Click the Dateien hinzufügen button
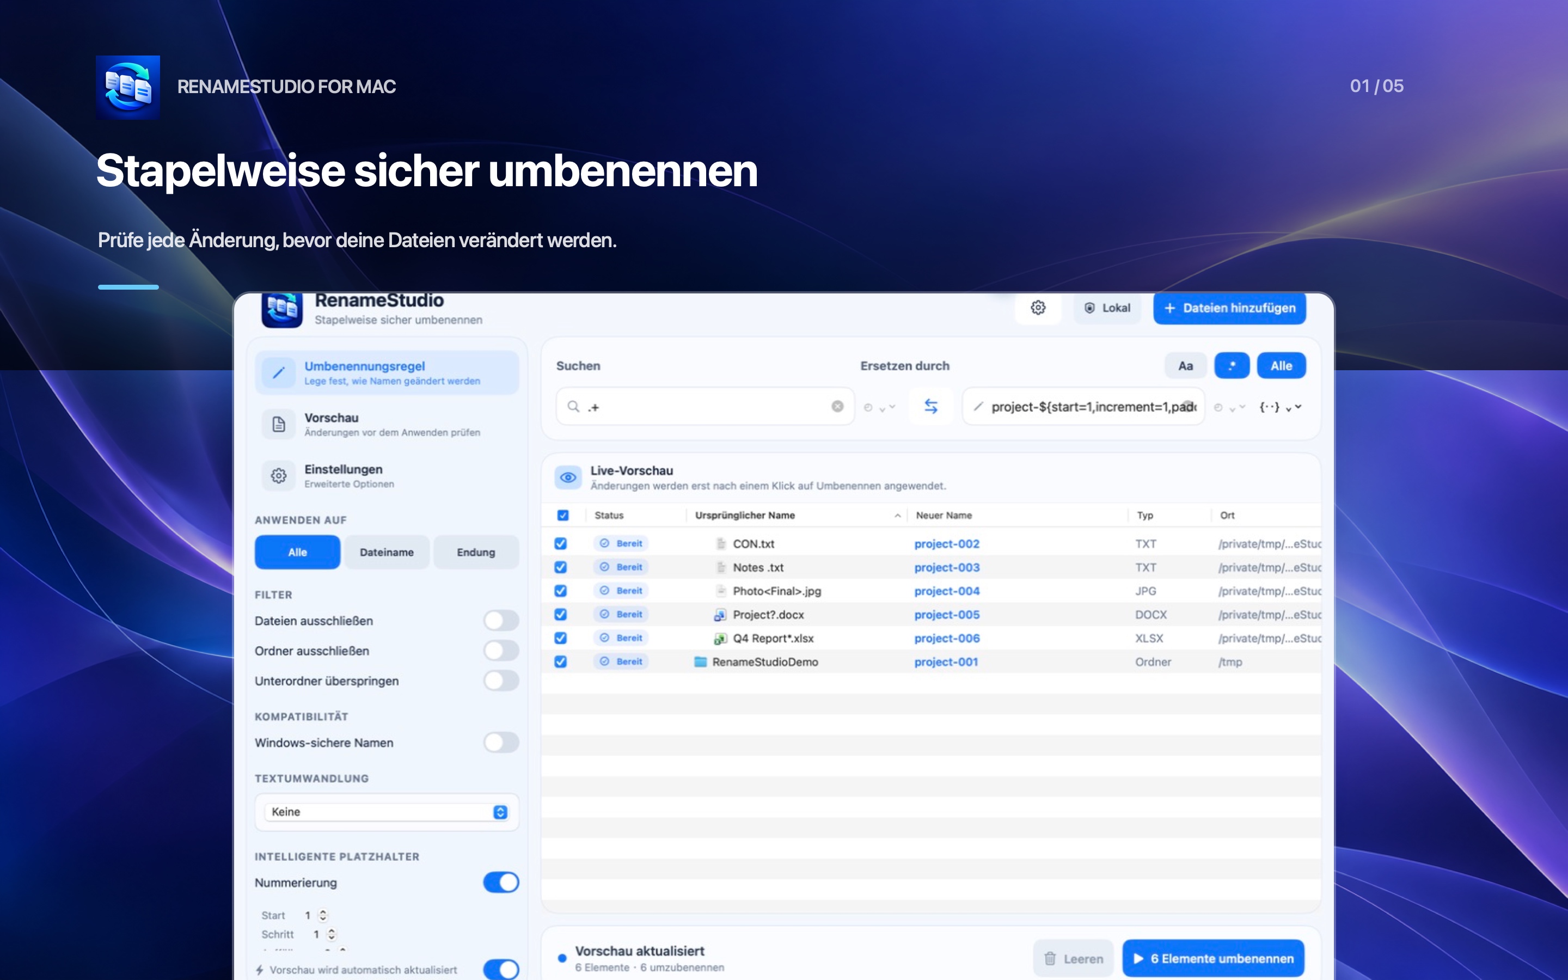The image size is (1568, 980). tap(1229, 308)
